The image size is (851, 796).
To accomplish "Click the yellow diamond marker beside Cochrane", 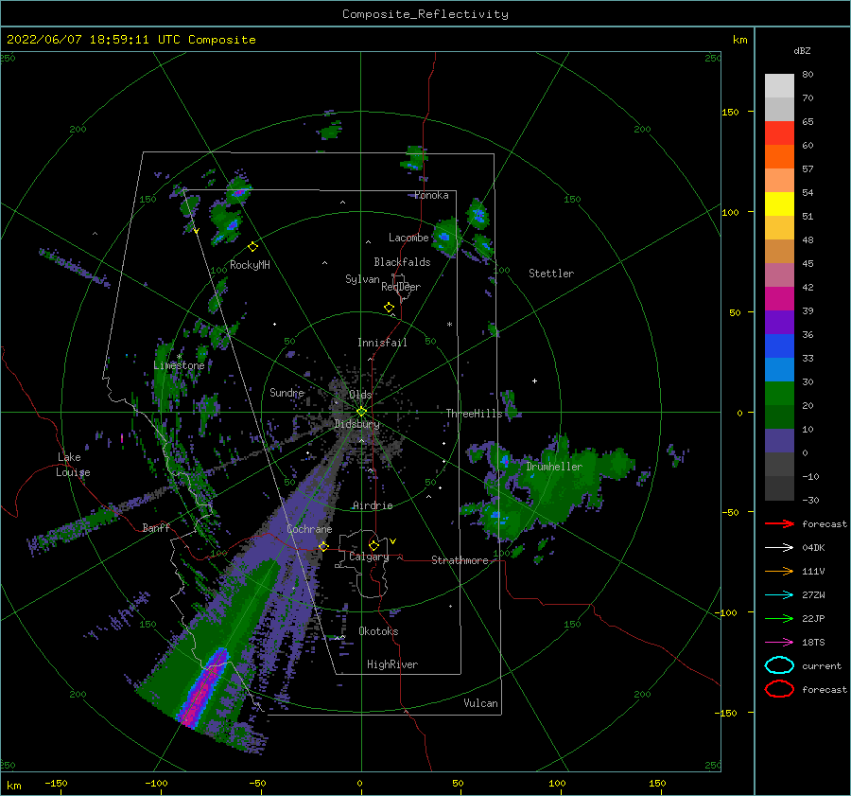I will 323,546.
